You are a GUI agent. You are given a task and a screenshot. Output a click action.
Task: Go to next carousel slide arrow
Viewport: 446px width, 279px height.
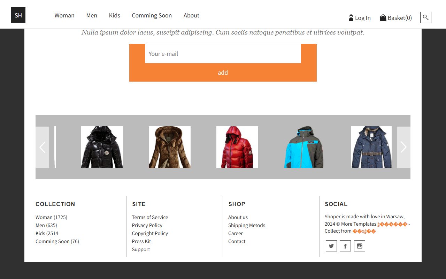click(403, 147)
